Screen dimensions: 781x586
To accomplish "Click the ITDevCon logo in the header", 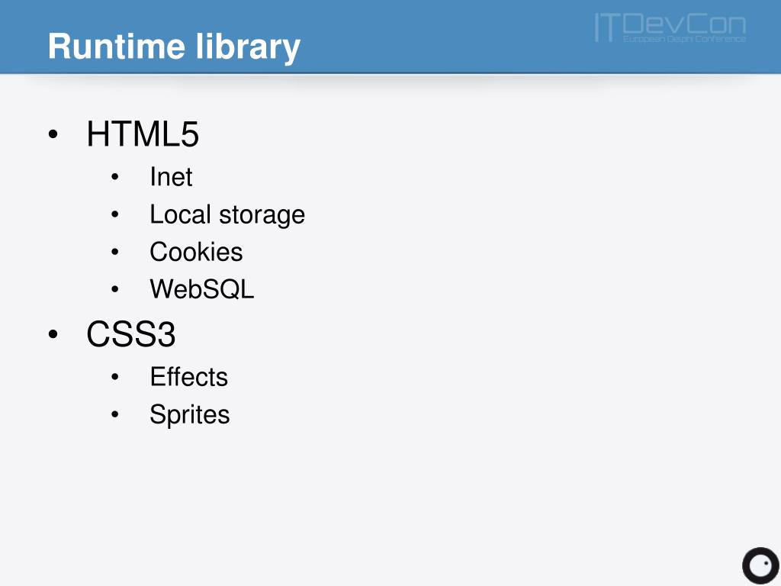I will click(670, 28).
